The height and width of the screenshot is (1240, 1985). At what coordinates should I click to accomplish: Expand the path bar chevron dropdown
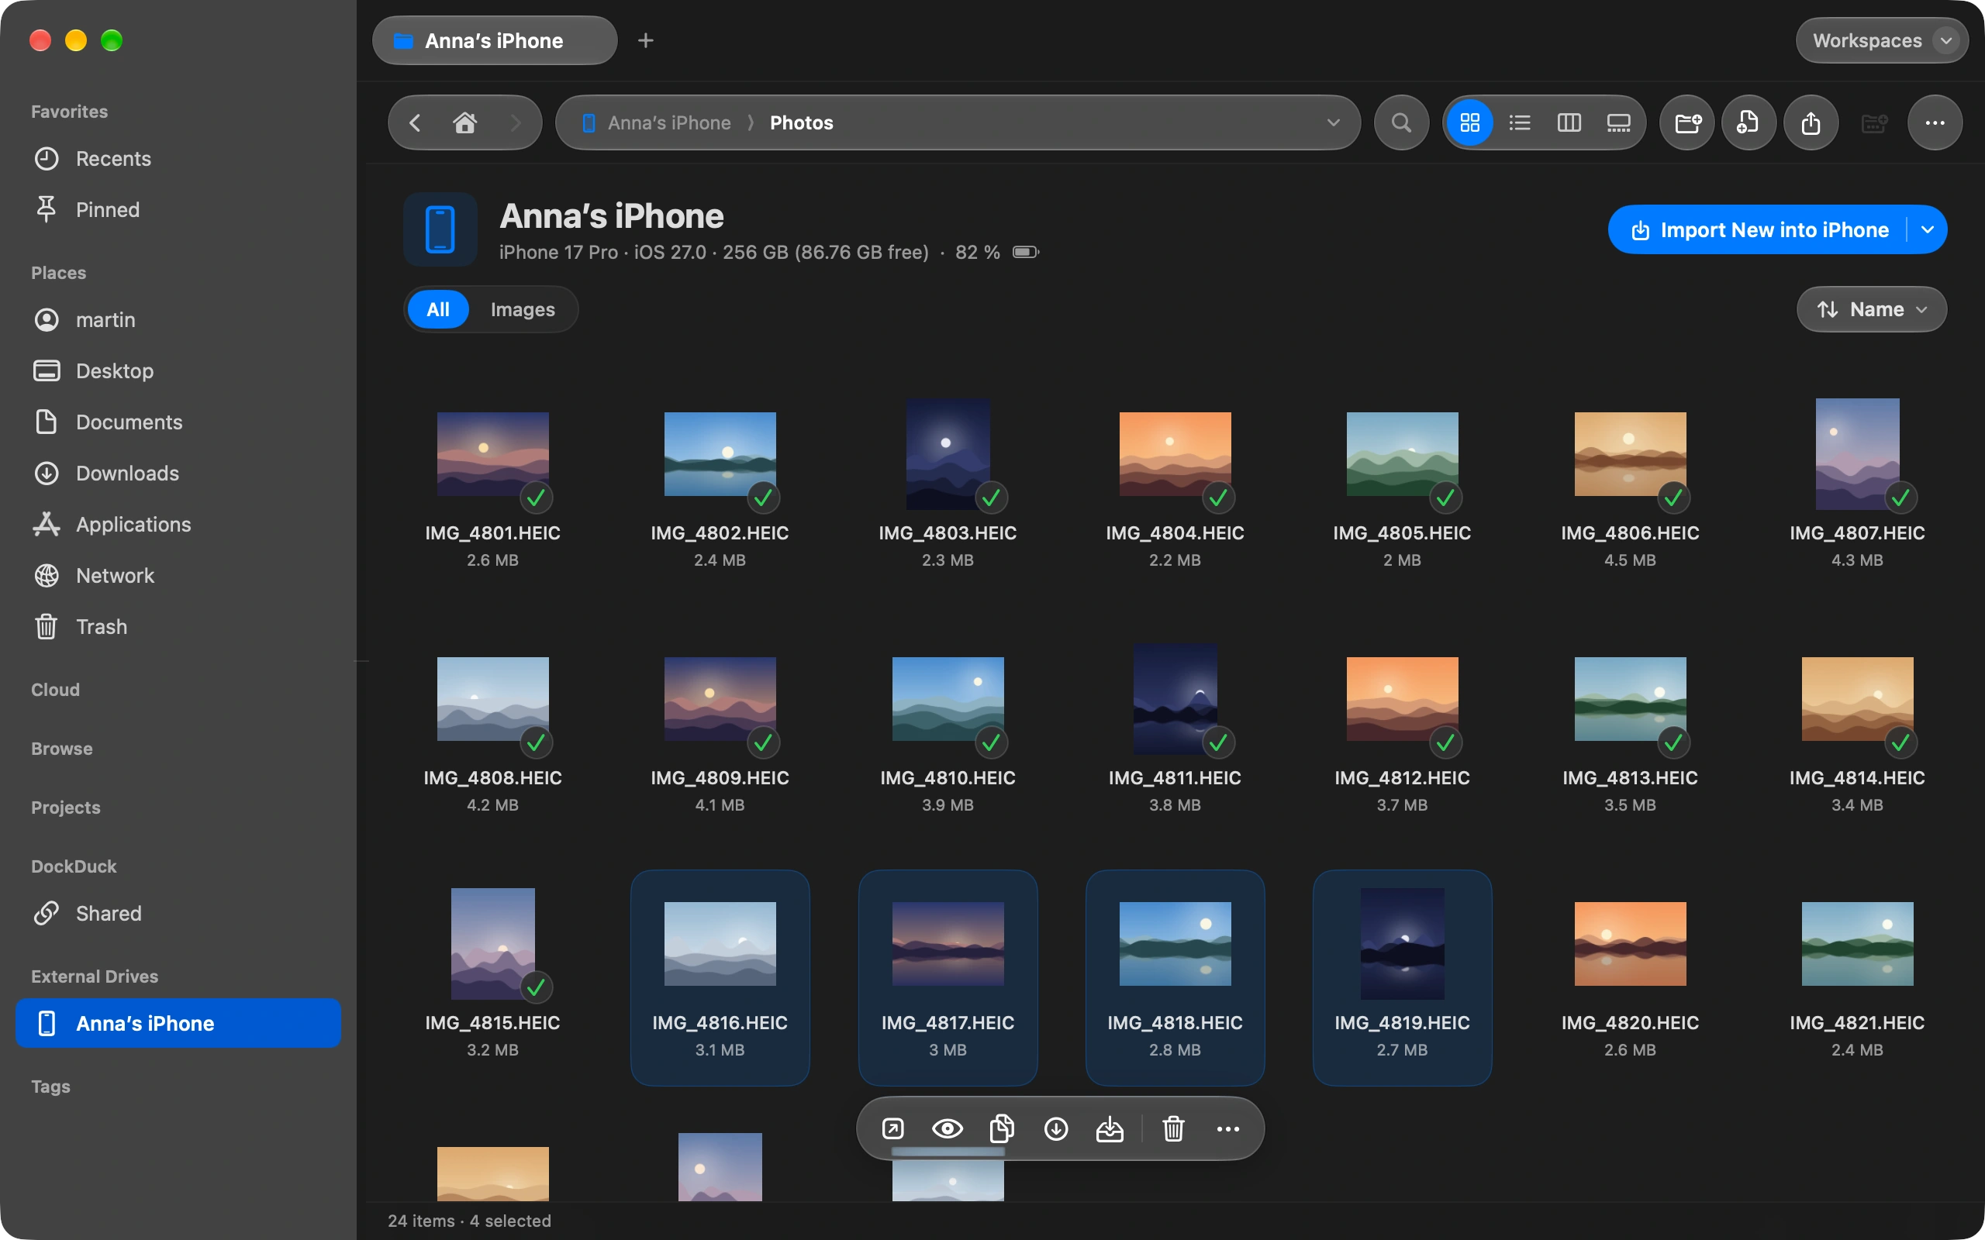click(x=1334, y=123)
